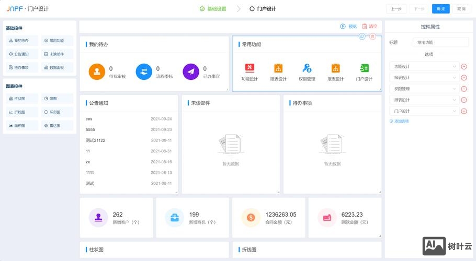Screen dimensions: 476x261
Task: Expand the 报表设计 dropdown below 功能设计
Action: tap(424, 78)
